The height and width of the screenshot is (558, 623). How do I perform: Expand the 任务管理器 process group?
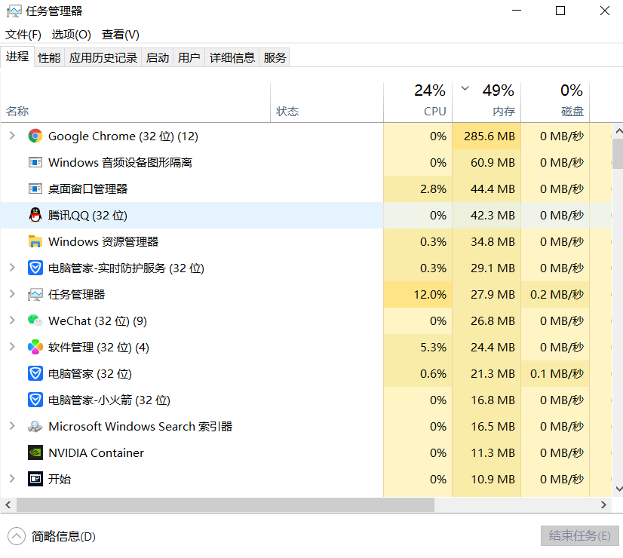point(12,294)
